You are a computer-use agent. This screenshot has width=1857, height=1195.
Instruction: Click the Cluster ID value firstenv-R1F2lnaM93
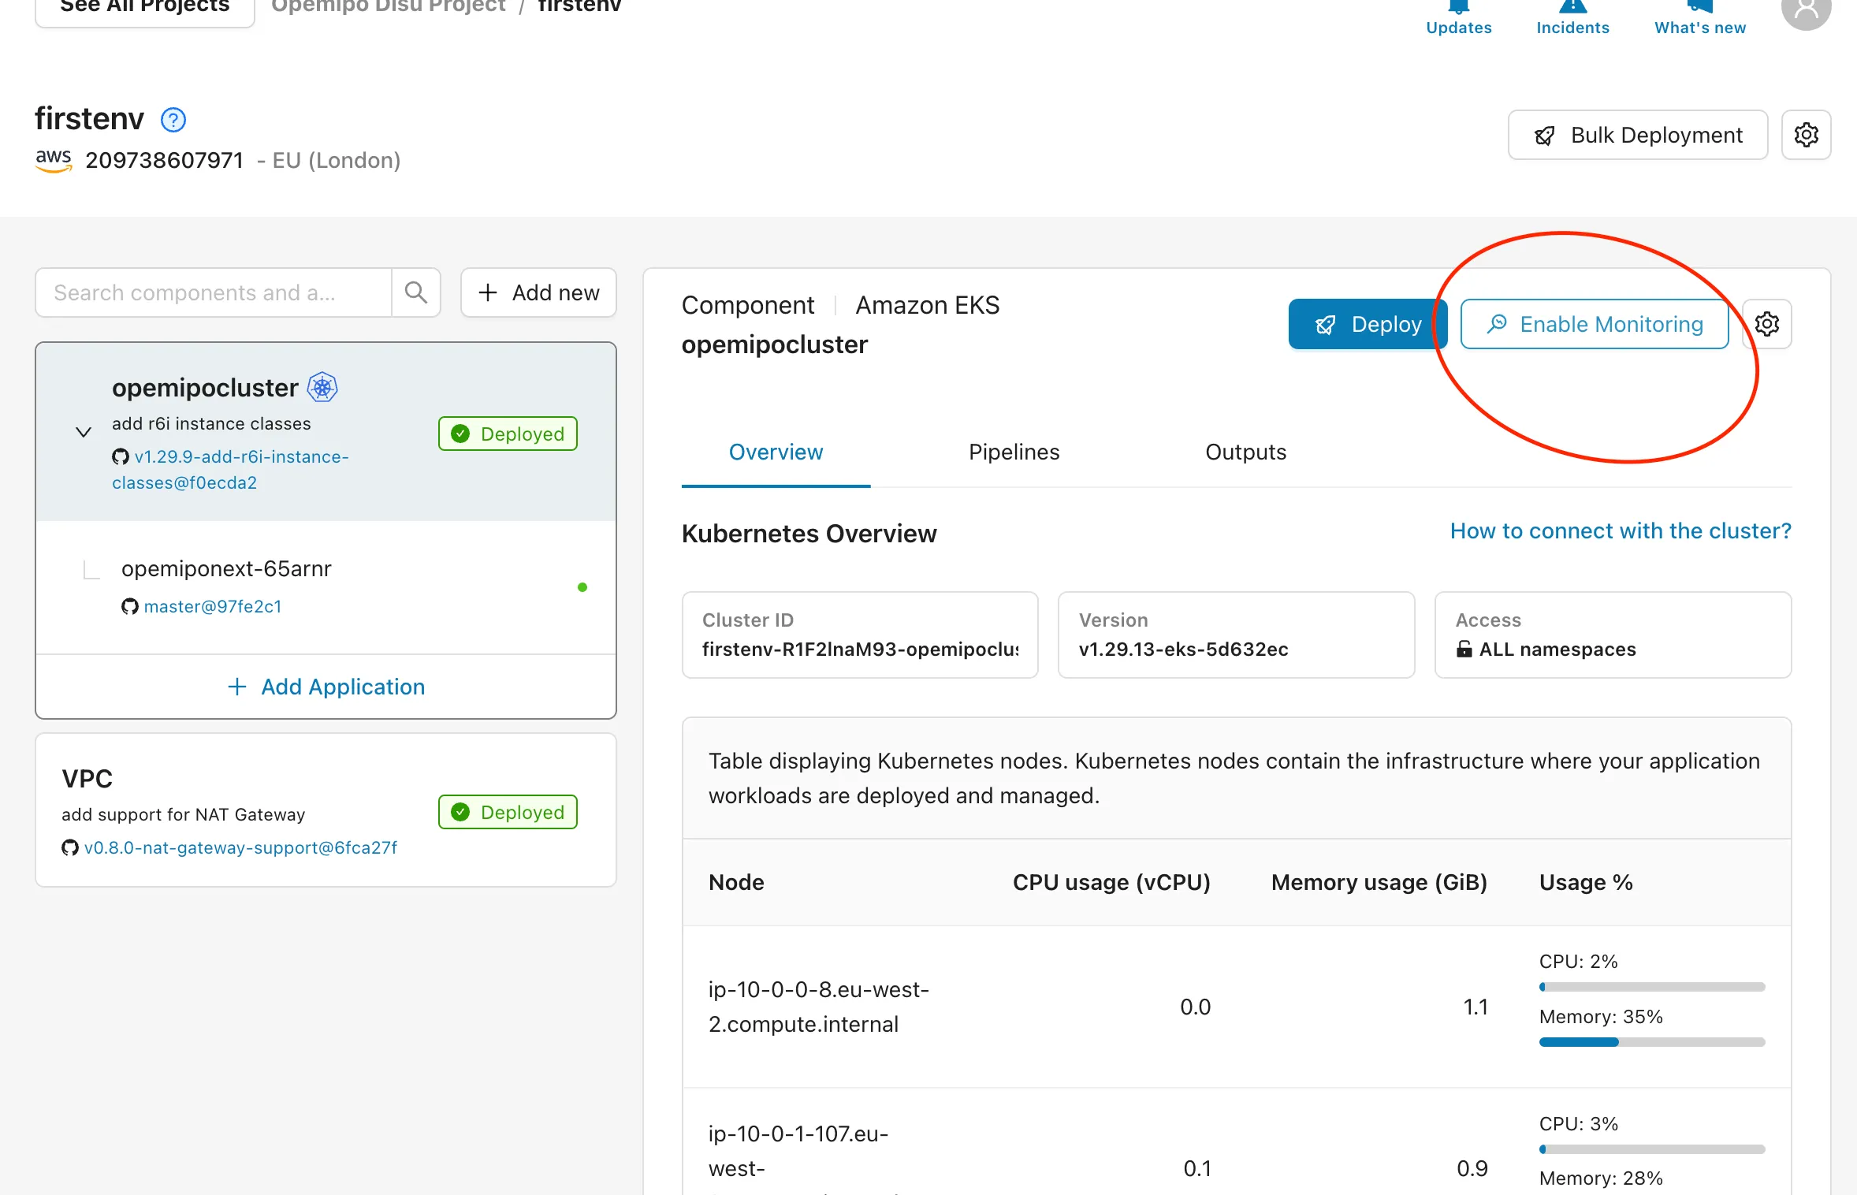tap(860, 649)
